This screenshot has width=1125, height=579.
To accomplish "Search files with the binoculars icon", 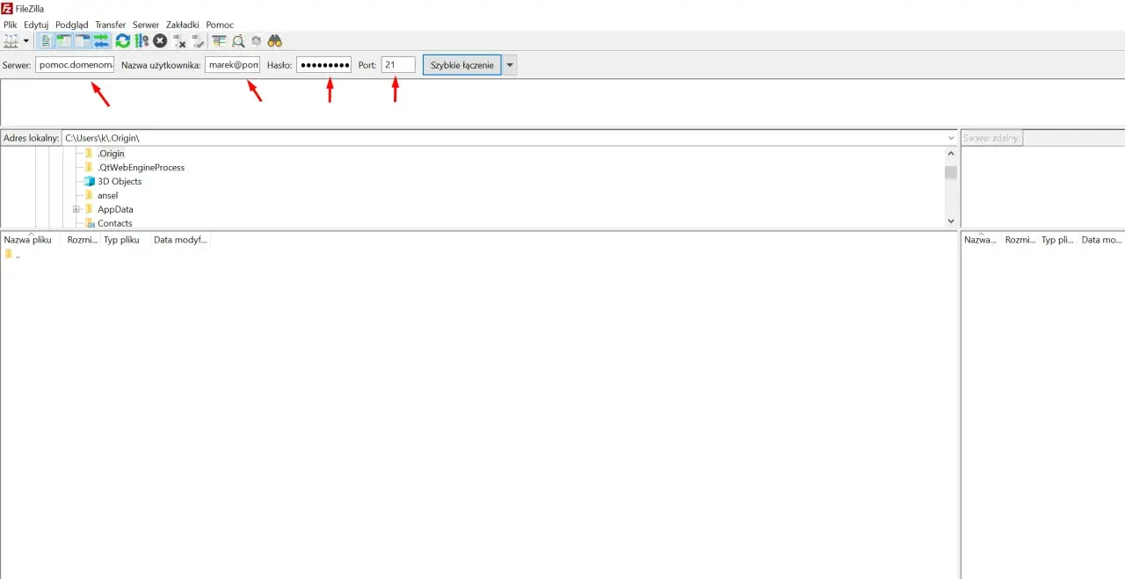I will (x=275, y=40).
